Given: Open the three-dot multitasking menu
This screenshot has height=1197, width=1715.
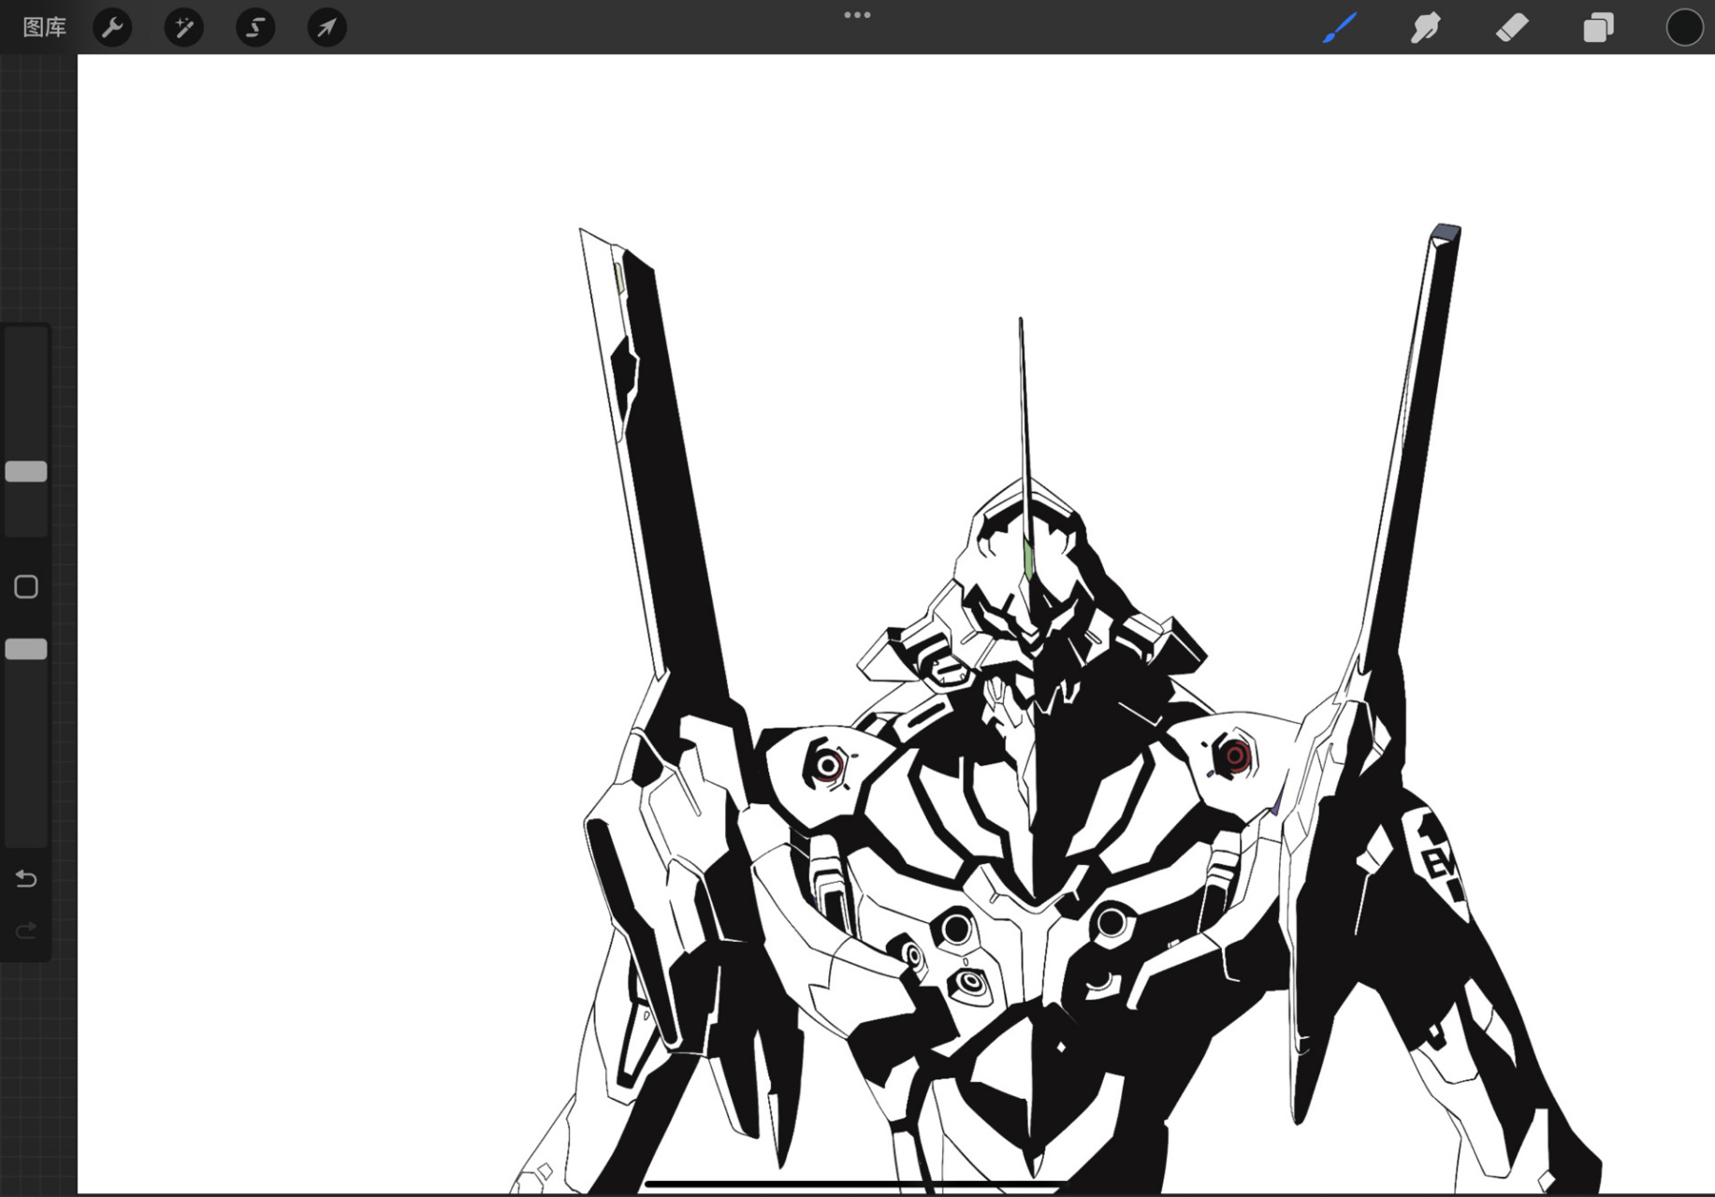Looking at the screenshot, I should pos(857,15).
